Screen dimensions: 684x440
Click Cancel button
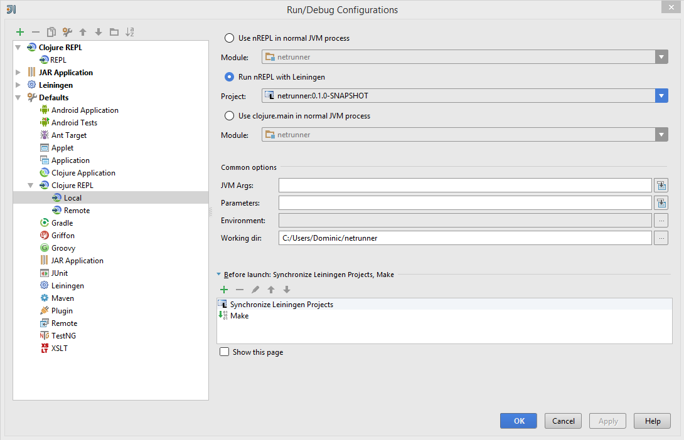tap(563, 421)
